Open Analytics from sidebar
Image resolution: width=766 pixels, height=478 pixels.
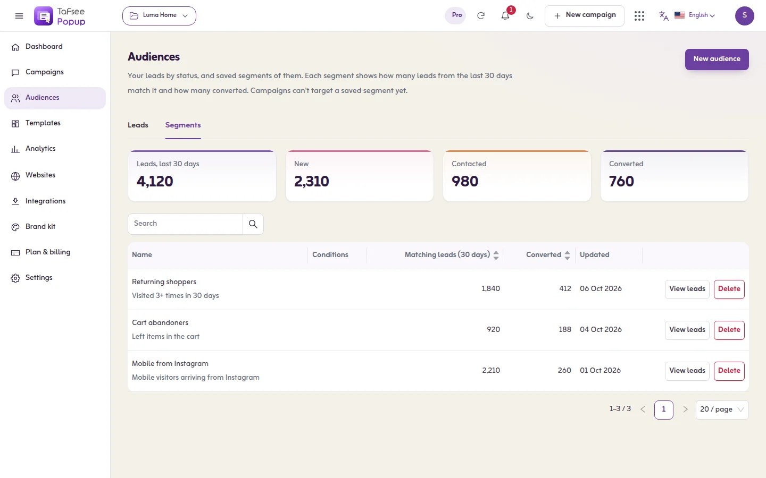55,149
